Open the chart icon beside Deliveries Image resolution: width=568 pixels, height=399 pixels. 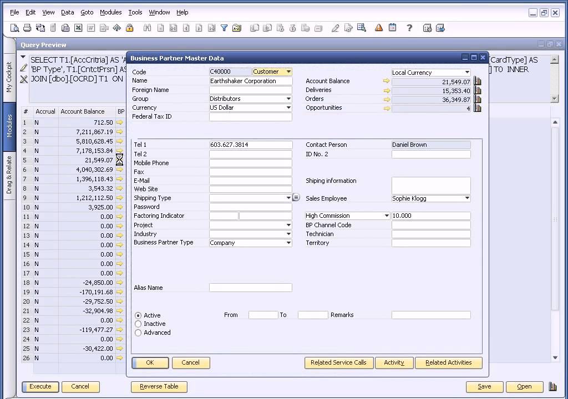[x=478, y=90]
